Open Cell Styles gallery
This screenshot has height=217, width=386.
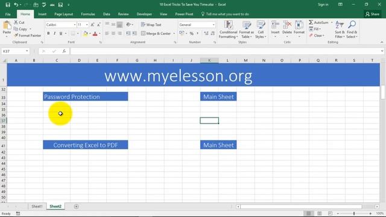coord(261,30)
